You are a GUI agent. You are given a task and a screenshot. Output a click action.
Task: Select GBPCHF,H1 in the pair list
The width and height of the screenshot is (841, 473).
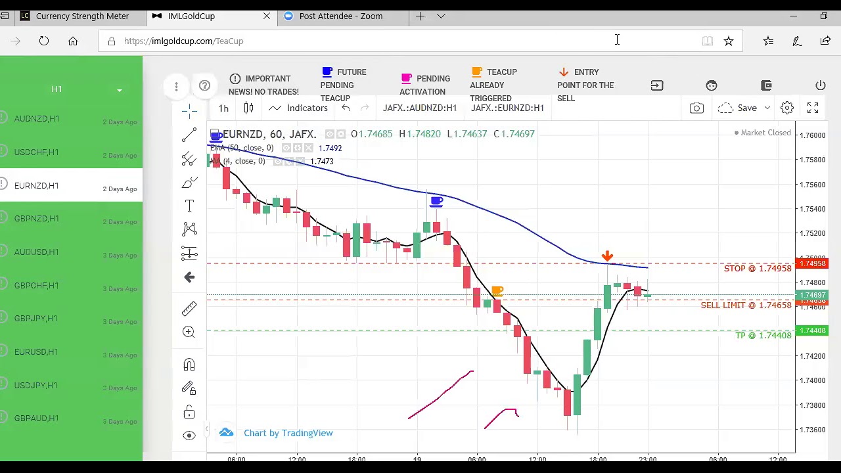click(71, 286)
